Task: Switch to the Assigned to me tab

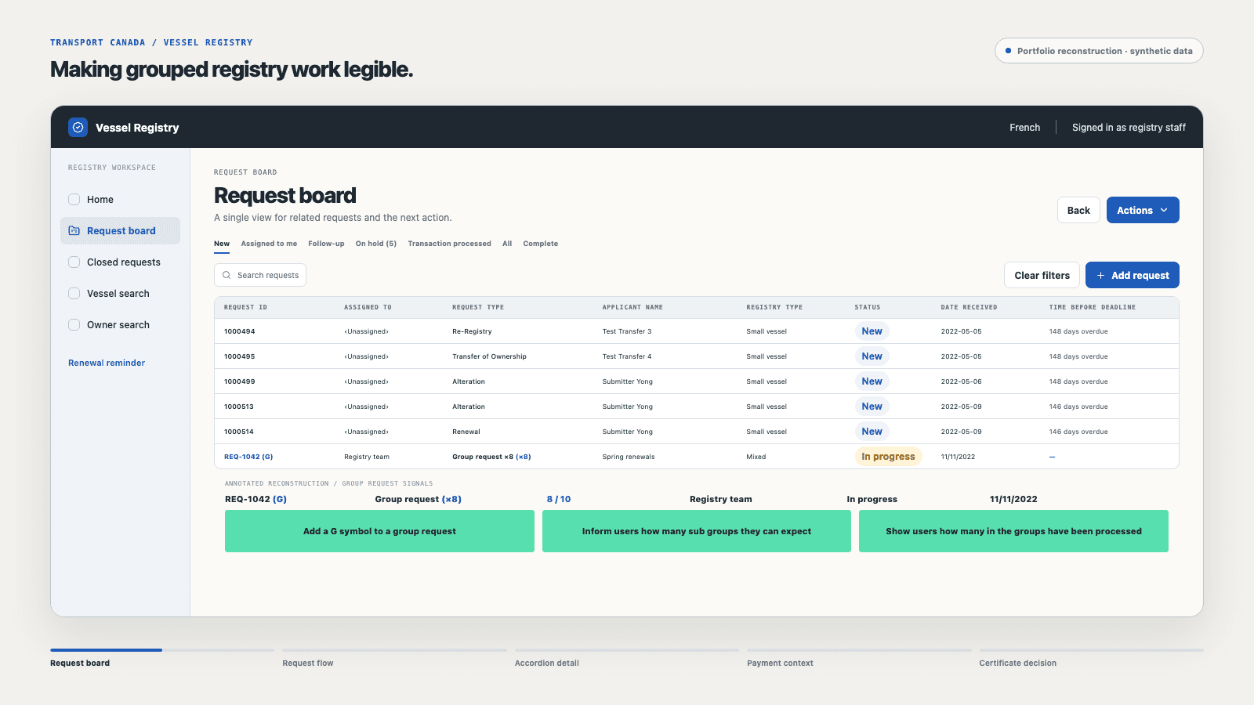Action: coord(269,244)
